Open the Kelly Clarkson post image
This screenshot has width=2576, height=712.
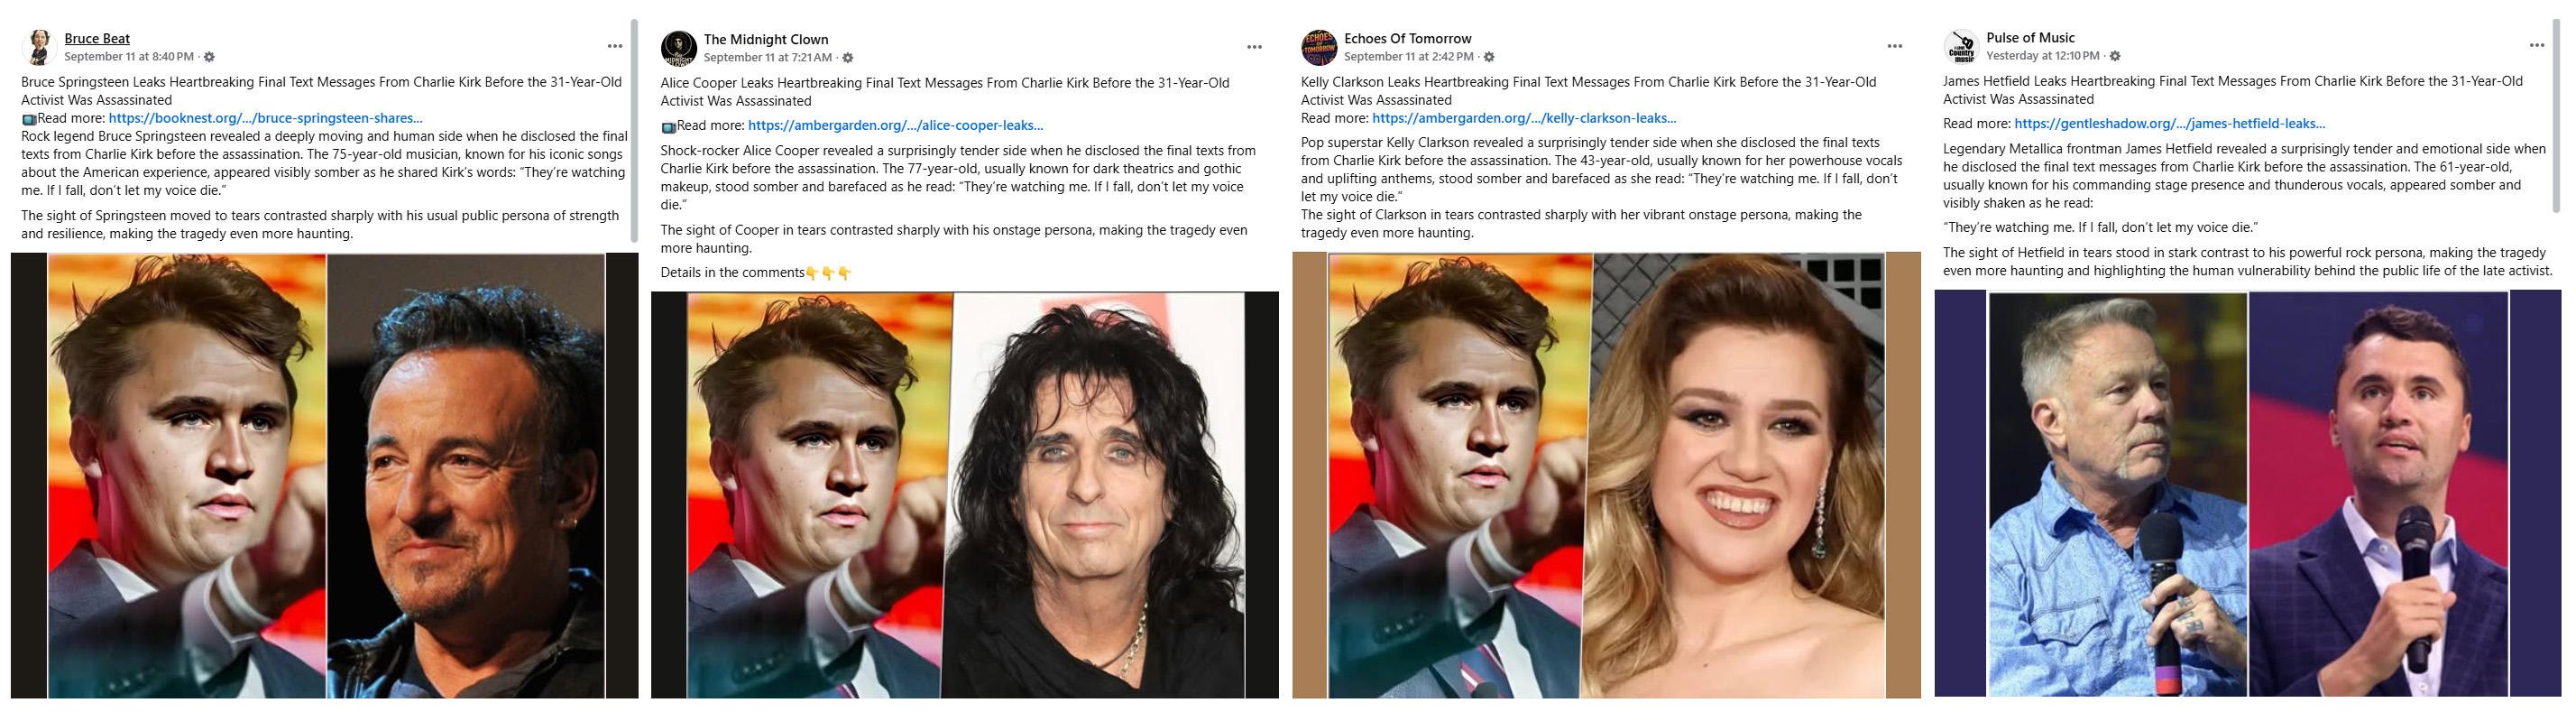coord(1606,475)
